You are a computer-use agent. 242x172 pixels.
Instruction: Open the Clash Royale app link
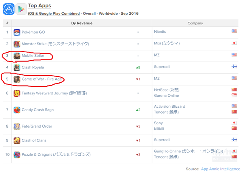point(33,67)
